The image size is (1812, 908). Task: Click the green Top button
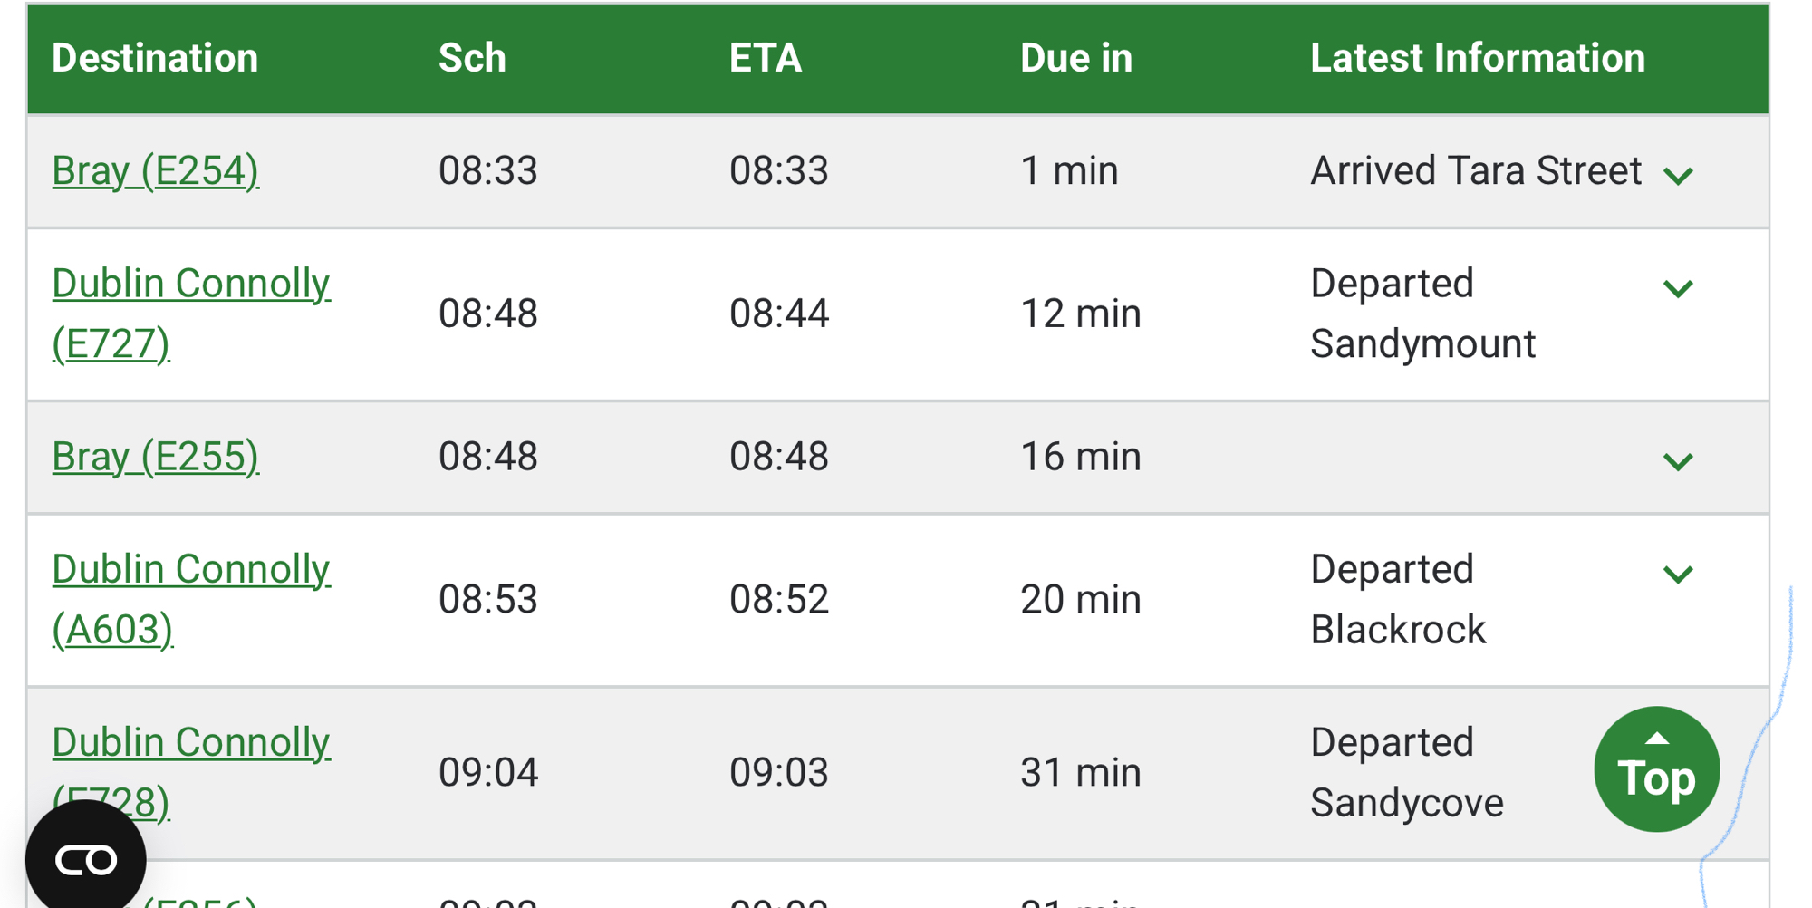tap(1656, 769)
